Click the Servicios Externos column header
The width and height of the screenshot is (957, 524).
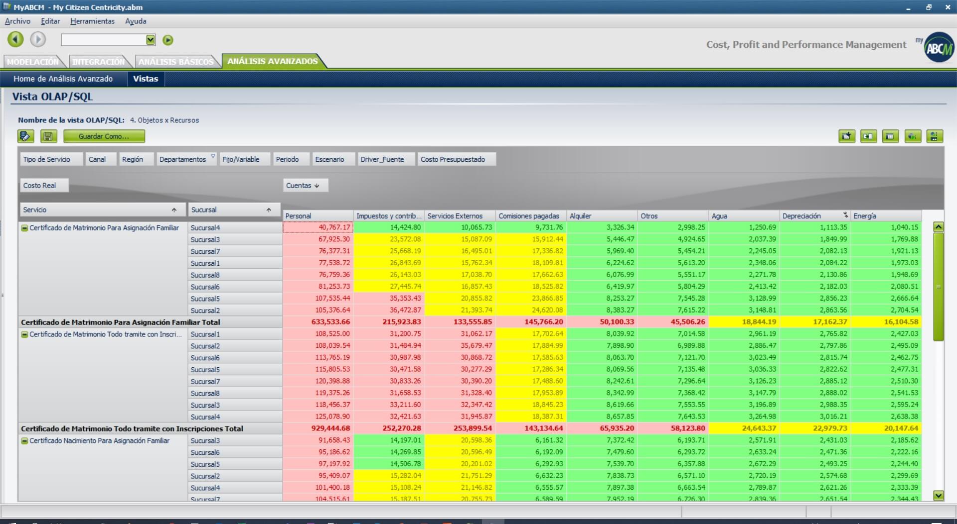[460, 216]
